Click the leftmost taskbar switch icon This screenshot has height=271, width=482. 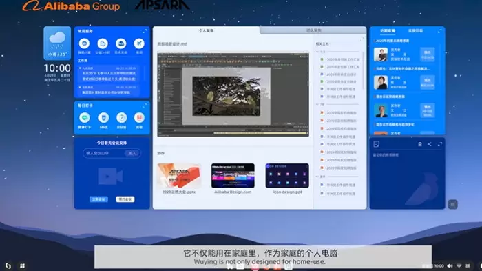point(8,265)
